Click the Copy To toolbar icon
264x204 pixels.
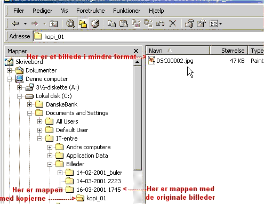coord(148,23)
